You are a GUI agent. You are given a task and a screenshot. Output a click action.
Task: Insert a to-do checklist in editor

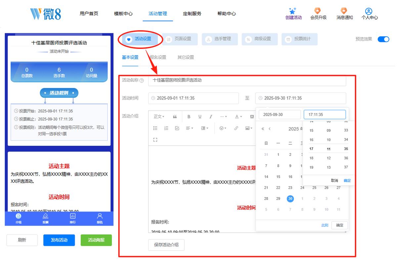click(177, 128)
